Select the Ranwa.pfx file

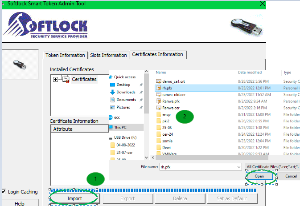tap(170, 101)
